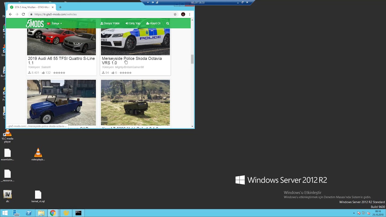Click the browser forward arrow
Image resolution: width=386 pixels, height=217 pixels.
pos(17,14)
